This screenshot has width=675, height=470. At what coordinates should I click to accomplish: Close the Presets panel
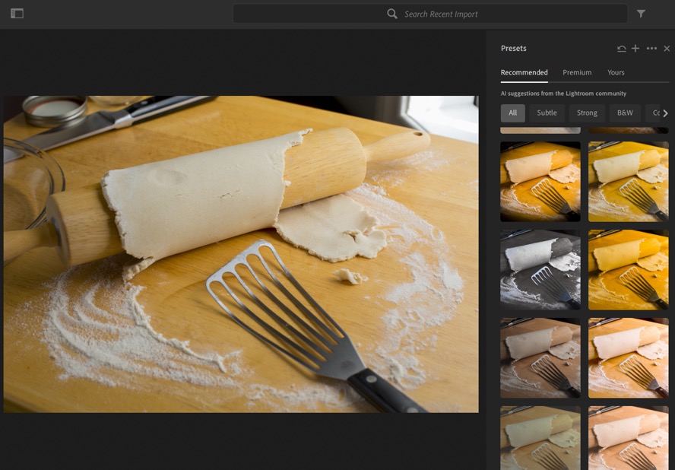667,49
